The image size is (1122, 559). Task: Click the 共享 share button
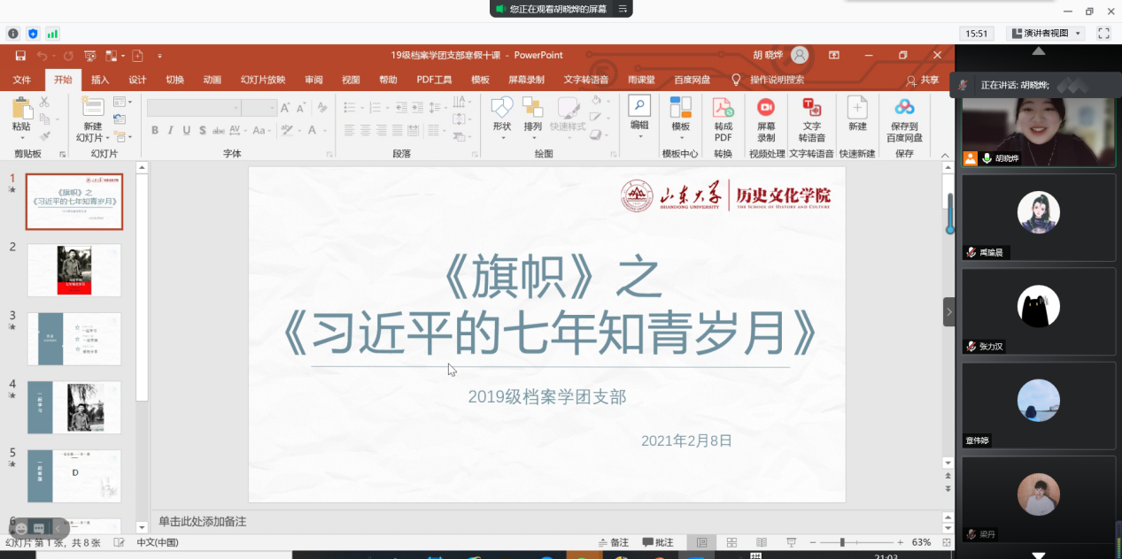tap(923, 80)
